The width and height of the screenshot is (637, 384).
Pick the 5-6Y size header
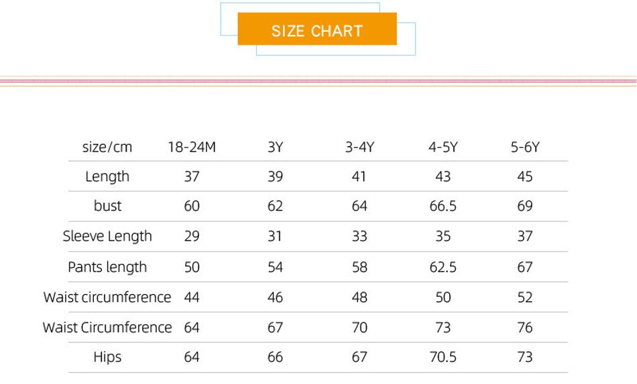tap(525, 147)
